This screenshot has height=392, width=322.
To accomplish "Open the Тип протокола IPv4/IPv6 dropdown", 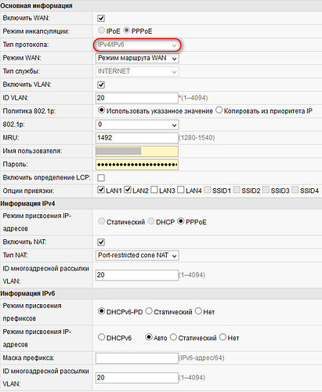I will [137, 45].
